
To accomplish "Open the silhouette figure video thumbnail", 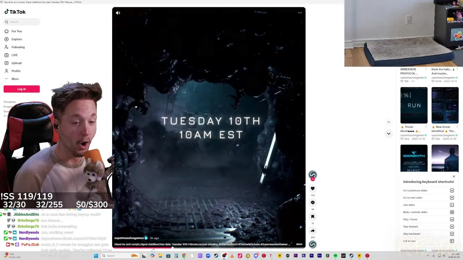I will [x=445, y=158].
